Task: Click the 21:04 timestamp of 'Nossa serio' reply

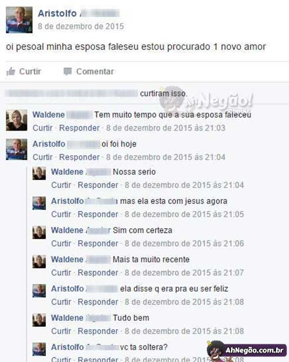Action: pos(184,185)
